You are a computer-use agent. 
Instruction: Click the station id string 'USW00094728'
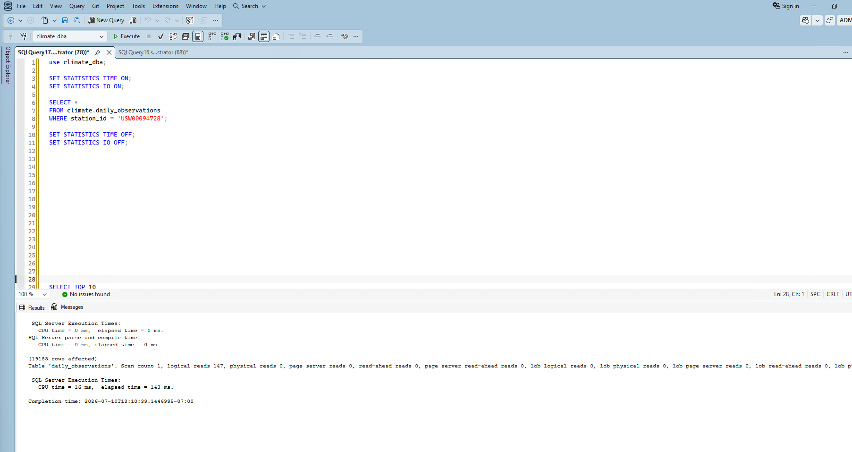tap(141, 119)
